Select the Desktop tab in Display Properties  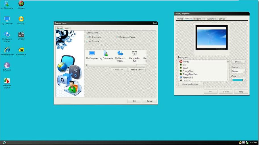coord(189,19)
